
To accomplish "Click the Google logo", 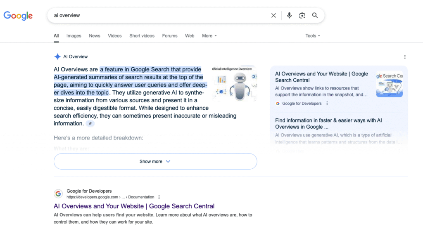I will tap(18, 16).
